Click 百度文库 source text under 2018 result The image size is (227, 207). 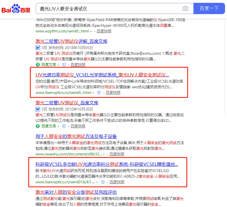click(x=49, y=65)
